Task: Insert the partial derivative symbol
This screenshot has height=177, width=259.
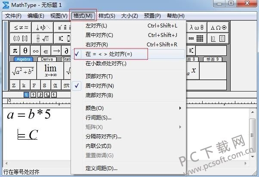Action: click(x=66, y=51)
